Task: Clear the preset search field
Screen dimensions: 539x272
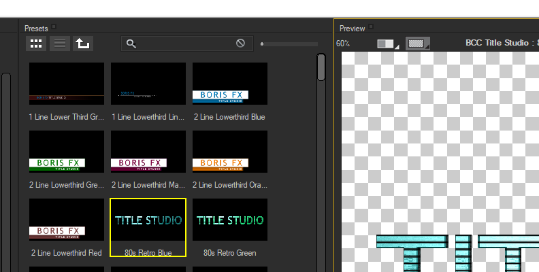Action: 240,44
